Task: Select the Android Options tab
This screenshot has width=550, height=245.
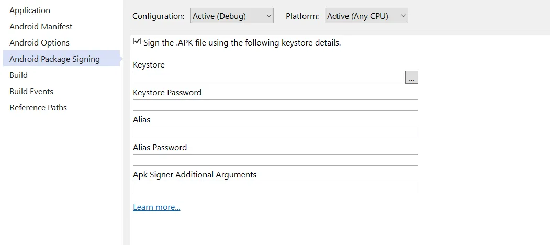Action: tap(39, 43)
